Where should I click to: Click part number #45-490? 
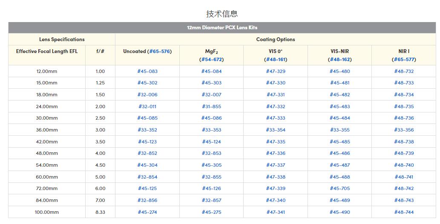point(340,212)
